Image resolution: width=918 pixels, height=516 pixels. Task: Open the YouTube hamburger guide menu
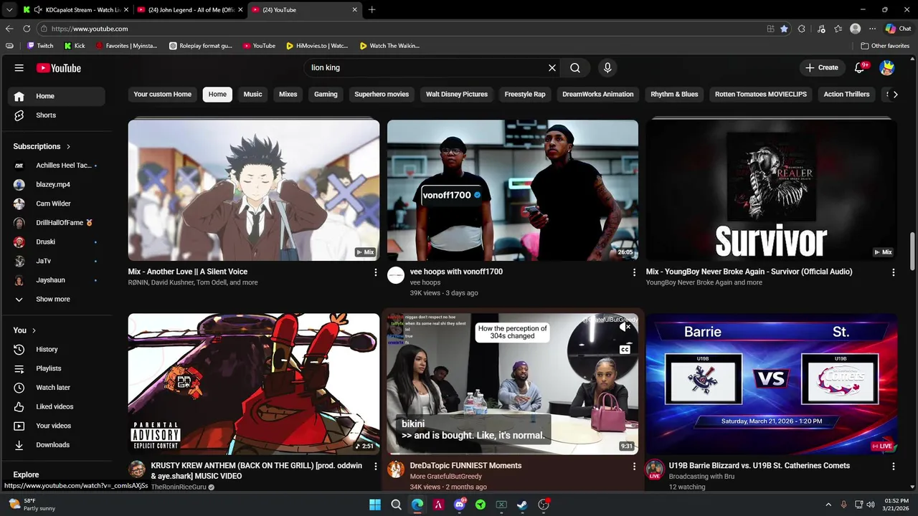click(19, 68)
